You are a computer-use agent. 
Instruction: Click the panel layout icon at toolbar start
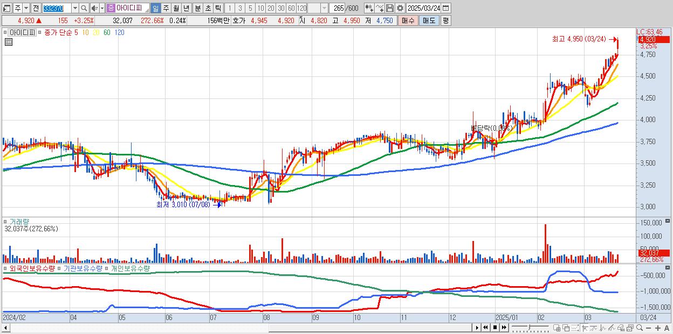(x=6, y=8)
